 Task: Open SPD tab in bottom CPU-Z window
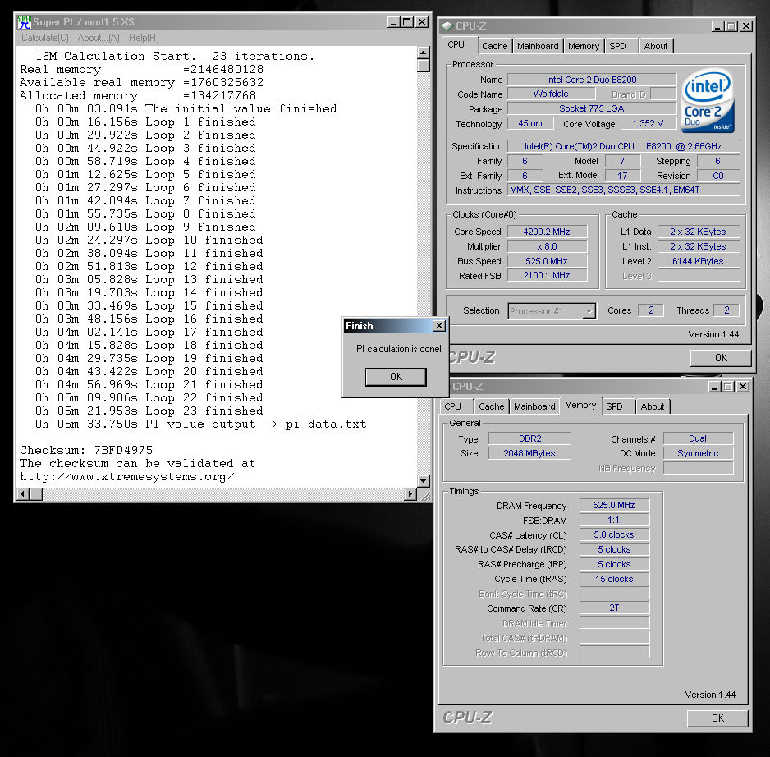point(614,406)
